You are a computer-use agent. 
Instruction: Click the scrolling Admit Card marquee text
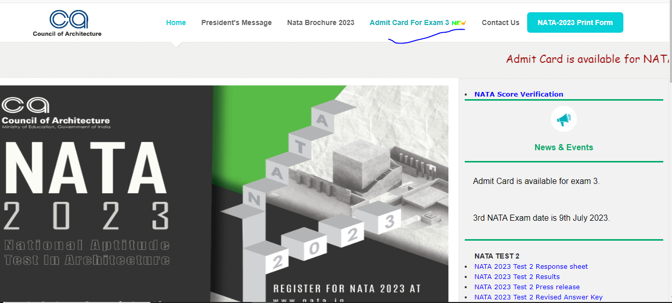588,59
